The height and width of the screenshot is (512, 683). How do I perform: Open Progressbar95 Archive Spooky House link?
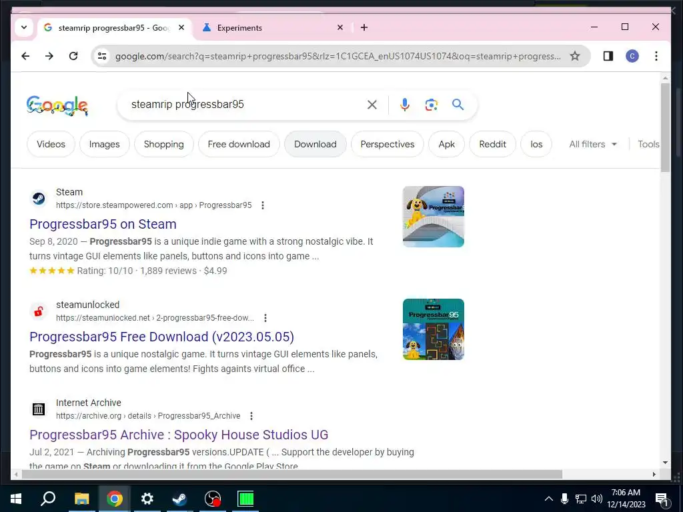click(179, 435)
